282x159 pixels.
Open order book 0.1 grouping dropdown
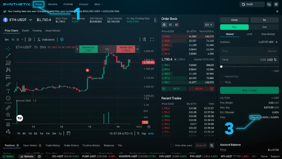209,25
